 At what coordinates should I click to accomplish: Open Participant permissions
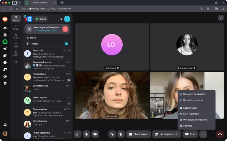point(197,120)
